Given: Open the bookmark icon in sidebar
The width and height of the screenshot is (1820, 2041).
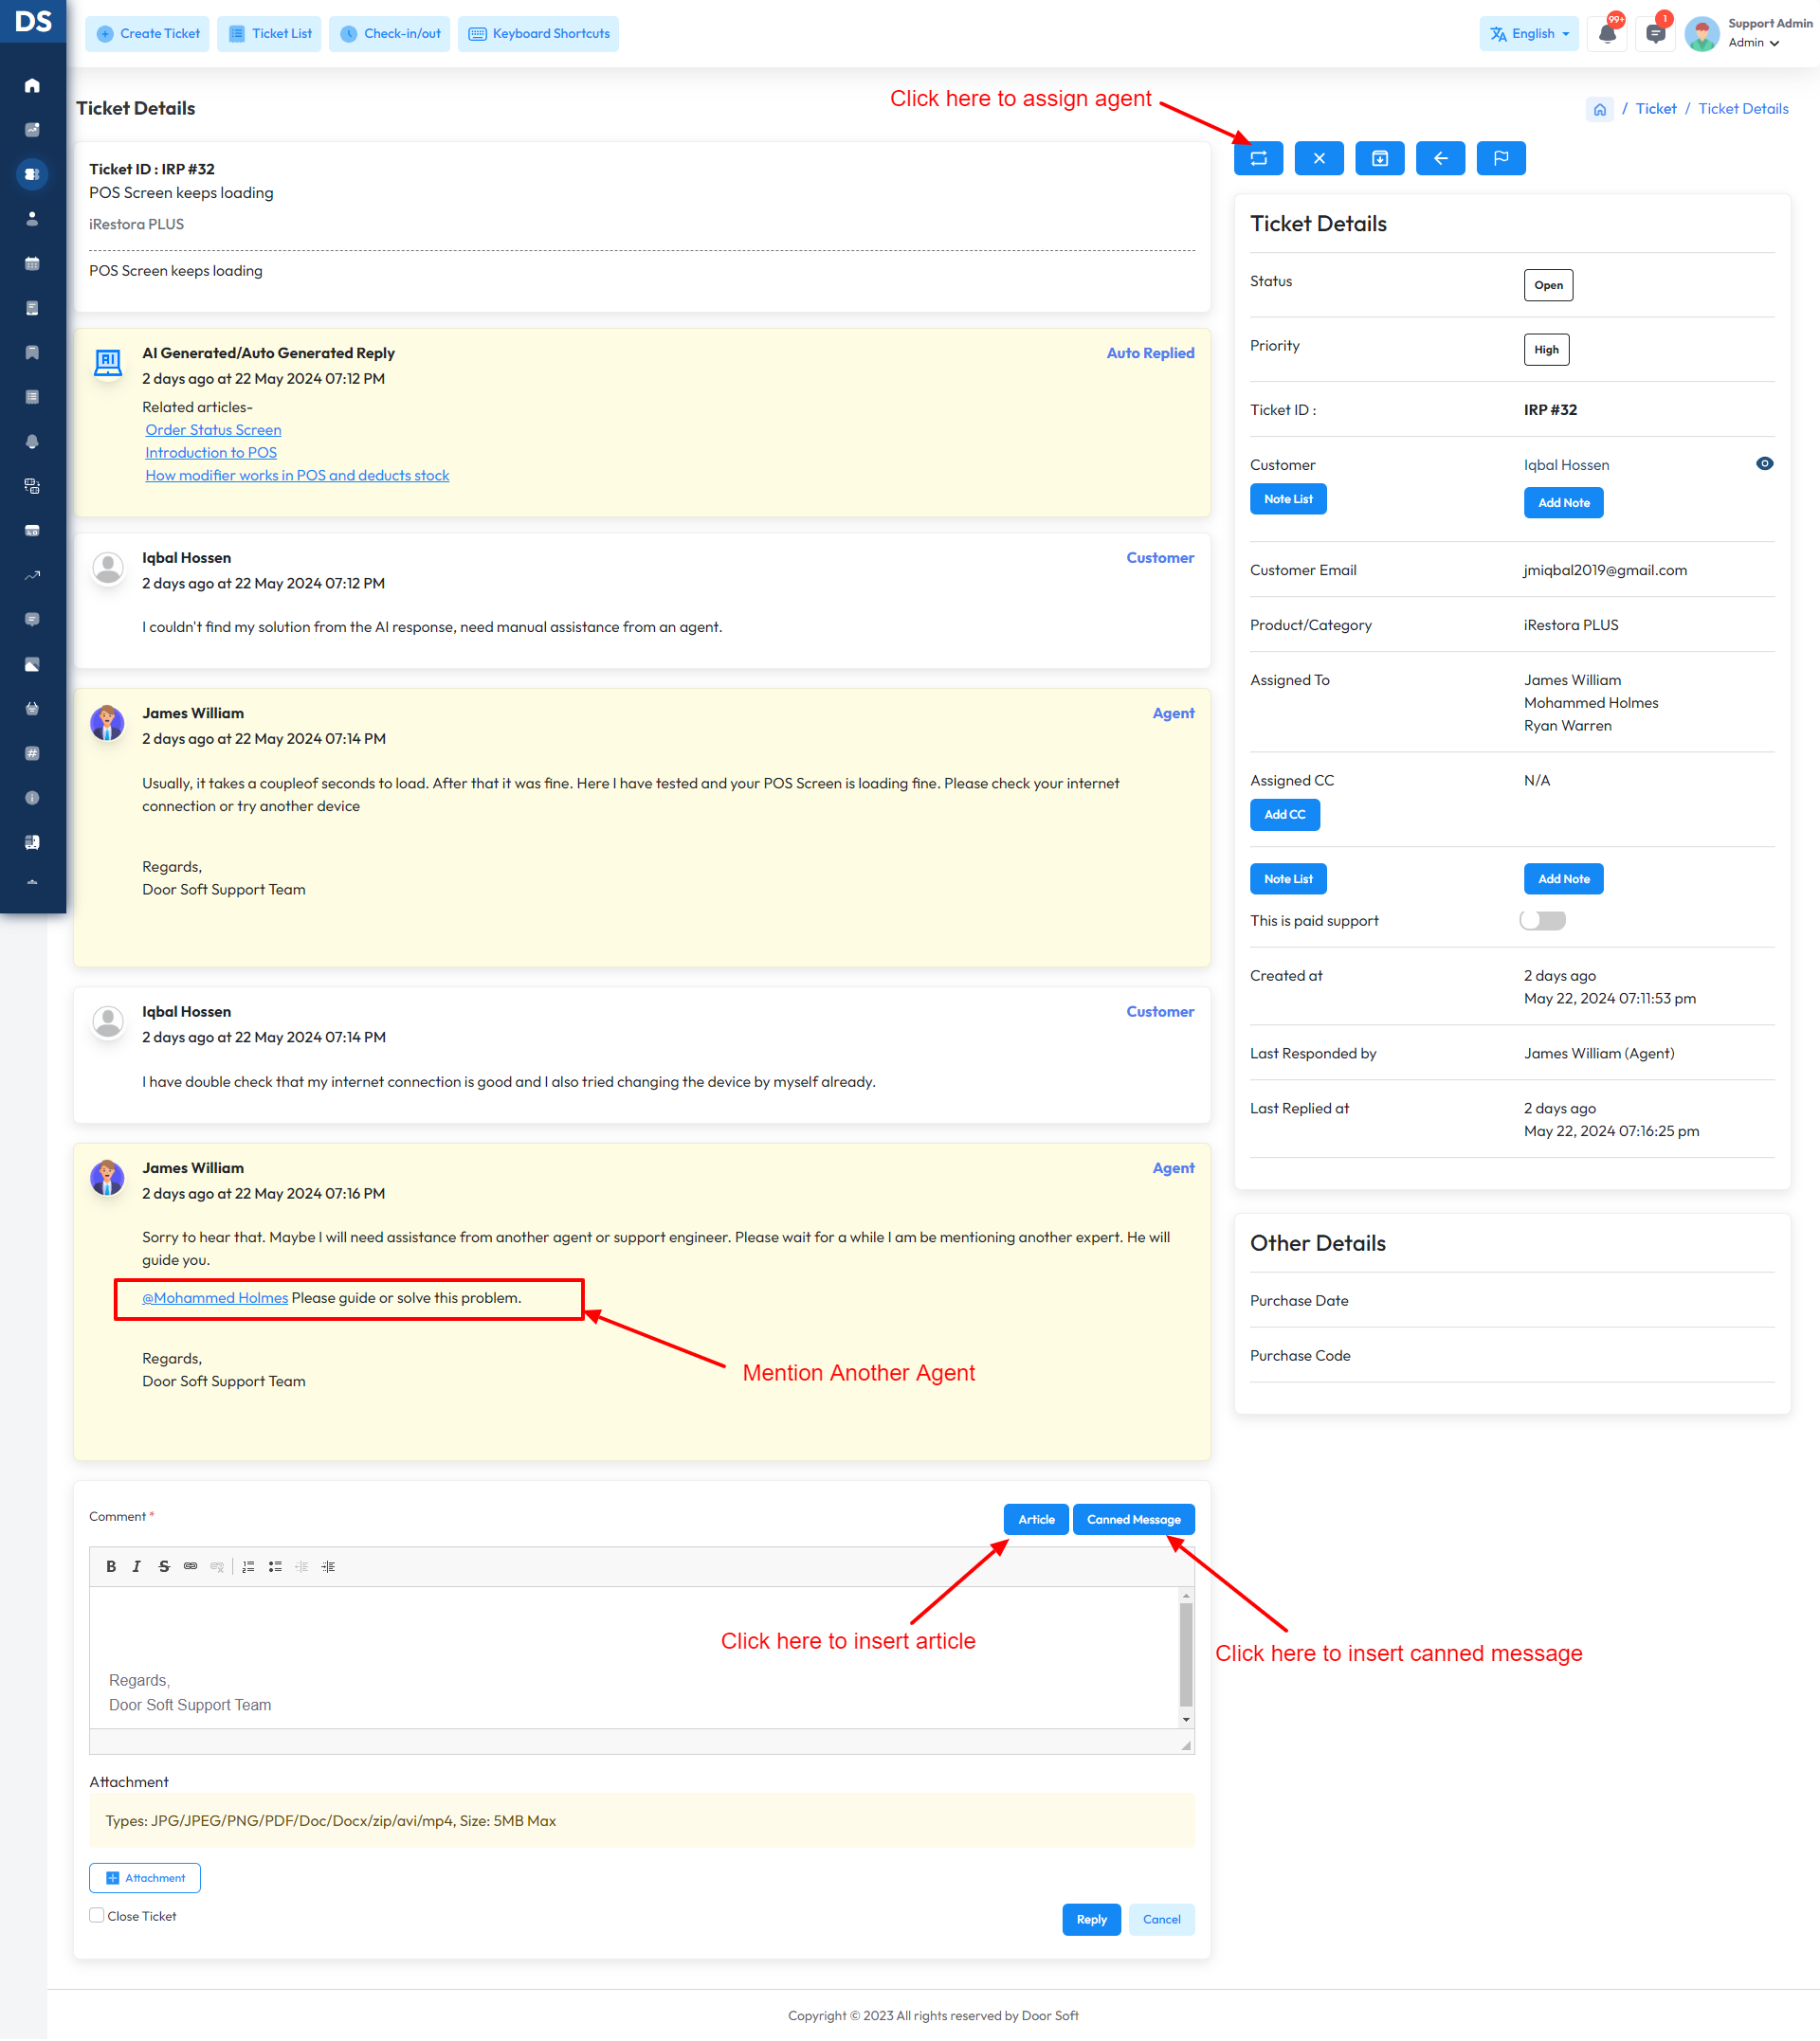Looking at the screenshot, I should pos(32,352).
